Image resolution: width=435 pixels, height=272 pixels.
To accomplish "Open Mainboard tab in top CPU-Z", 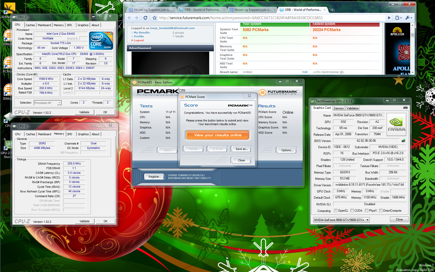I will [44, 25].
